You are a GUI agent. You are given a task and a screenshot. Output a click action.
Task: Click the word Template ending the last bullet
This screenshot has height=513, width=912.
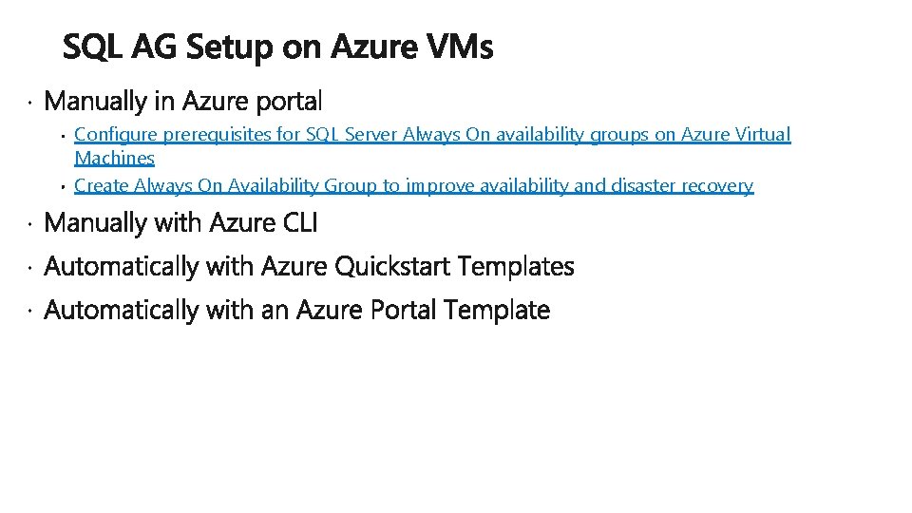click(497, 310)
